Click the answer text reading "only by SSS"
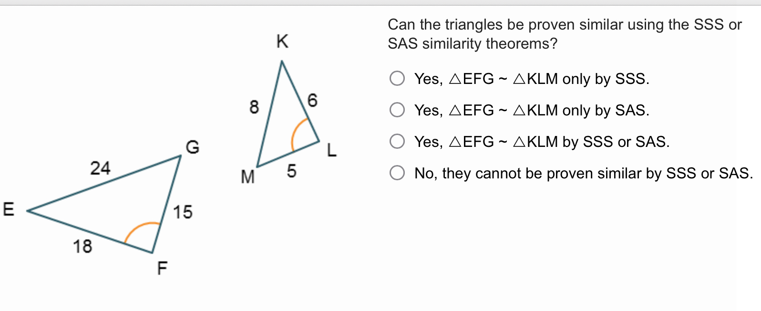The image size is (761, 311). coord(531,79)
